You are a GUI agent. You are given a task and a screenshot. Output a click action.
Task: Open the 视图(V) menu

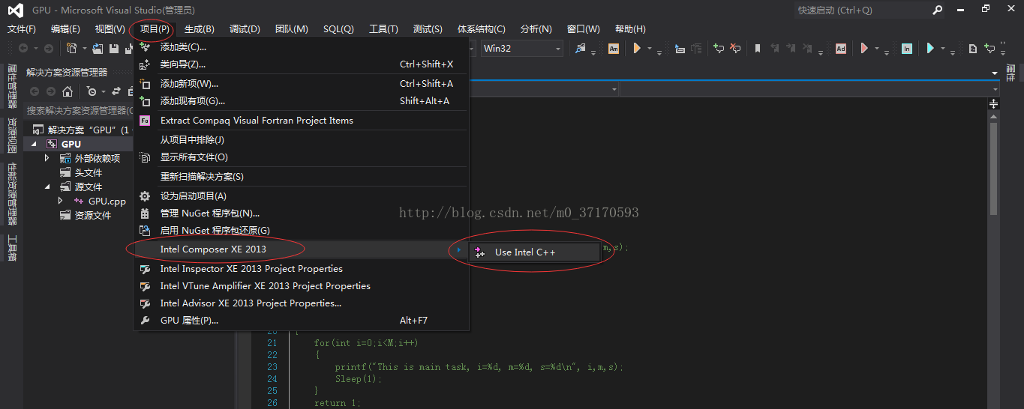(110, 29)
